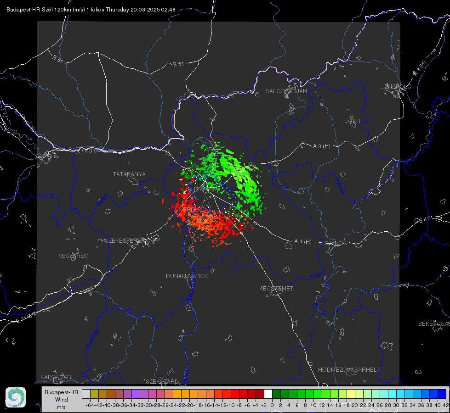450x413 pixels.
Task: Click the radar title with timestamp 20-03-2025 02:48
Action: click(x=91, y=10)
